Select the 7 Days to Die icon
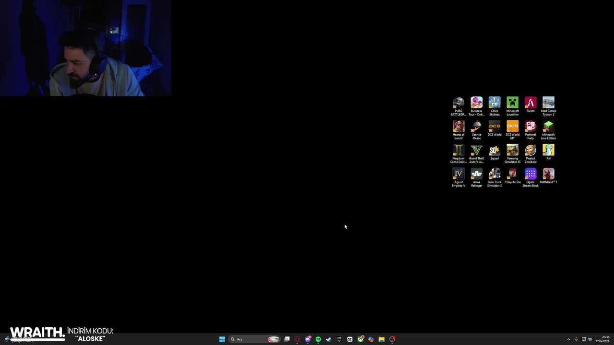The image size is (614, 345). tap(512, 176)
